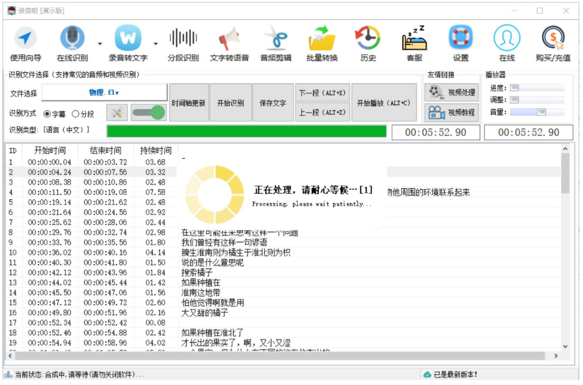
Task: Click the 在线 user status icon
Action: click(x=507, y=44)
